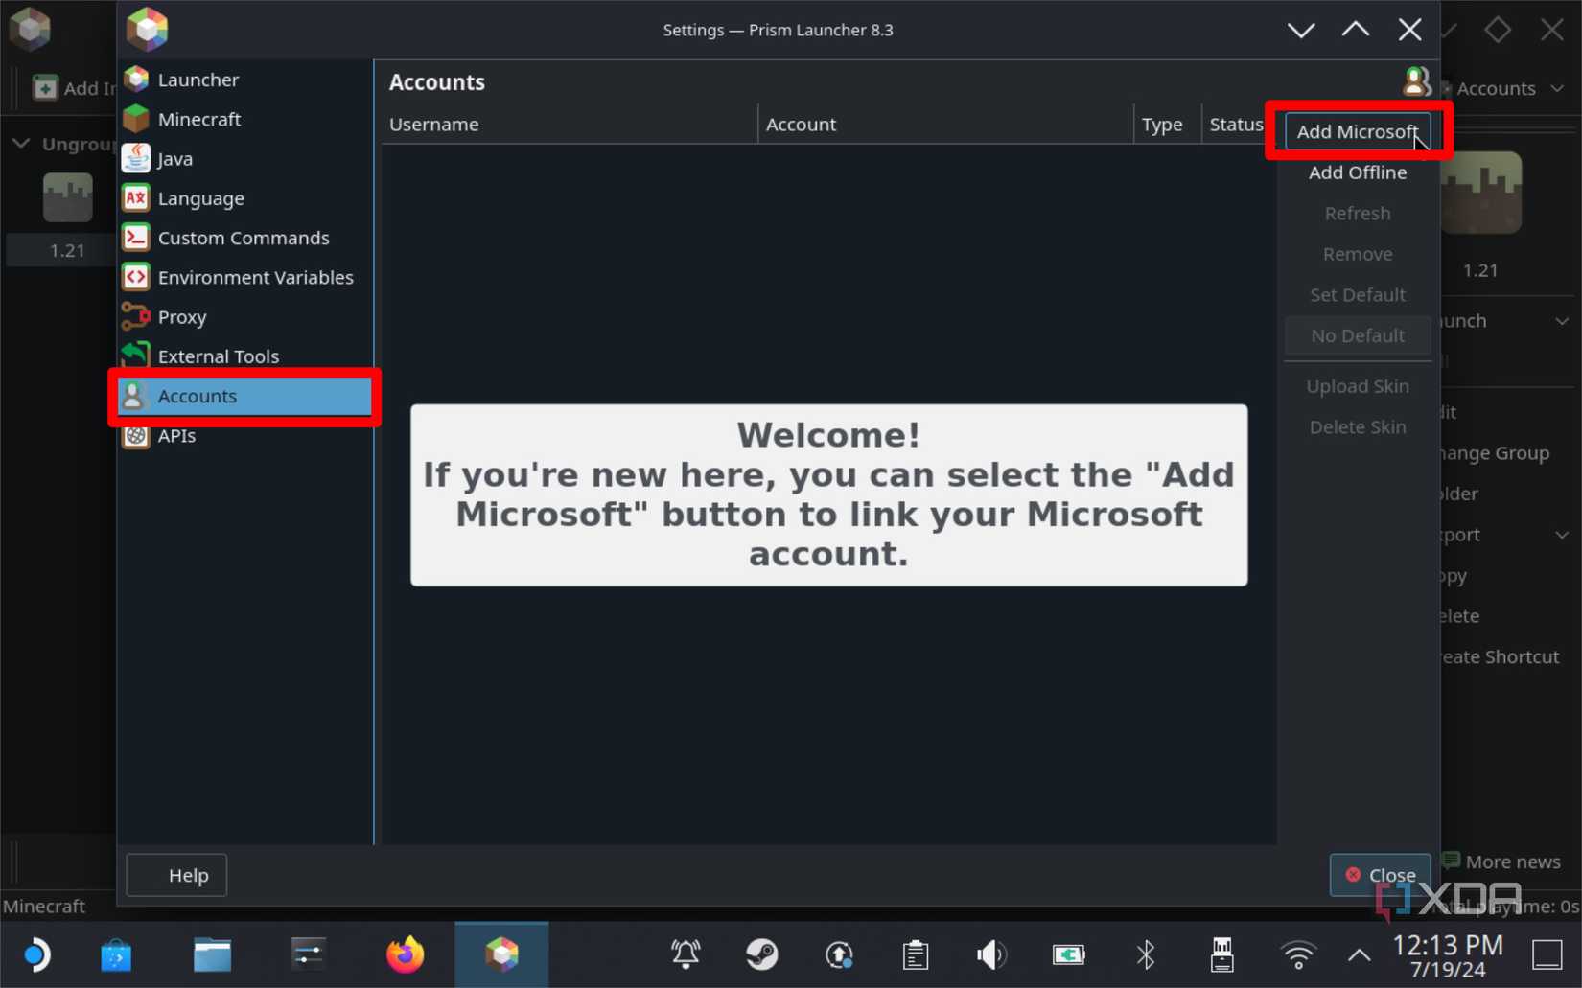This screenshot has height=988, width=1582.
Task: Open the clipboard tray icon
Action: [x=916, y=954]
